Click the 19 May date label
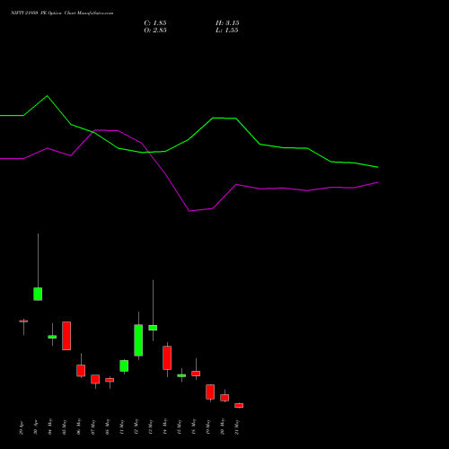The image size is (449, 449). point(208,427)
